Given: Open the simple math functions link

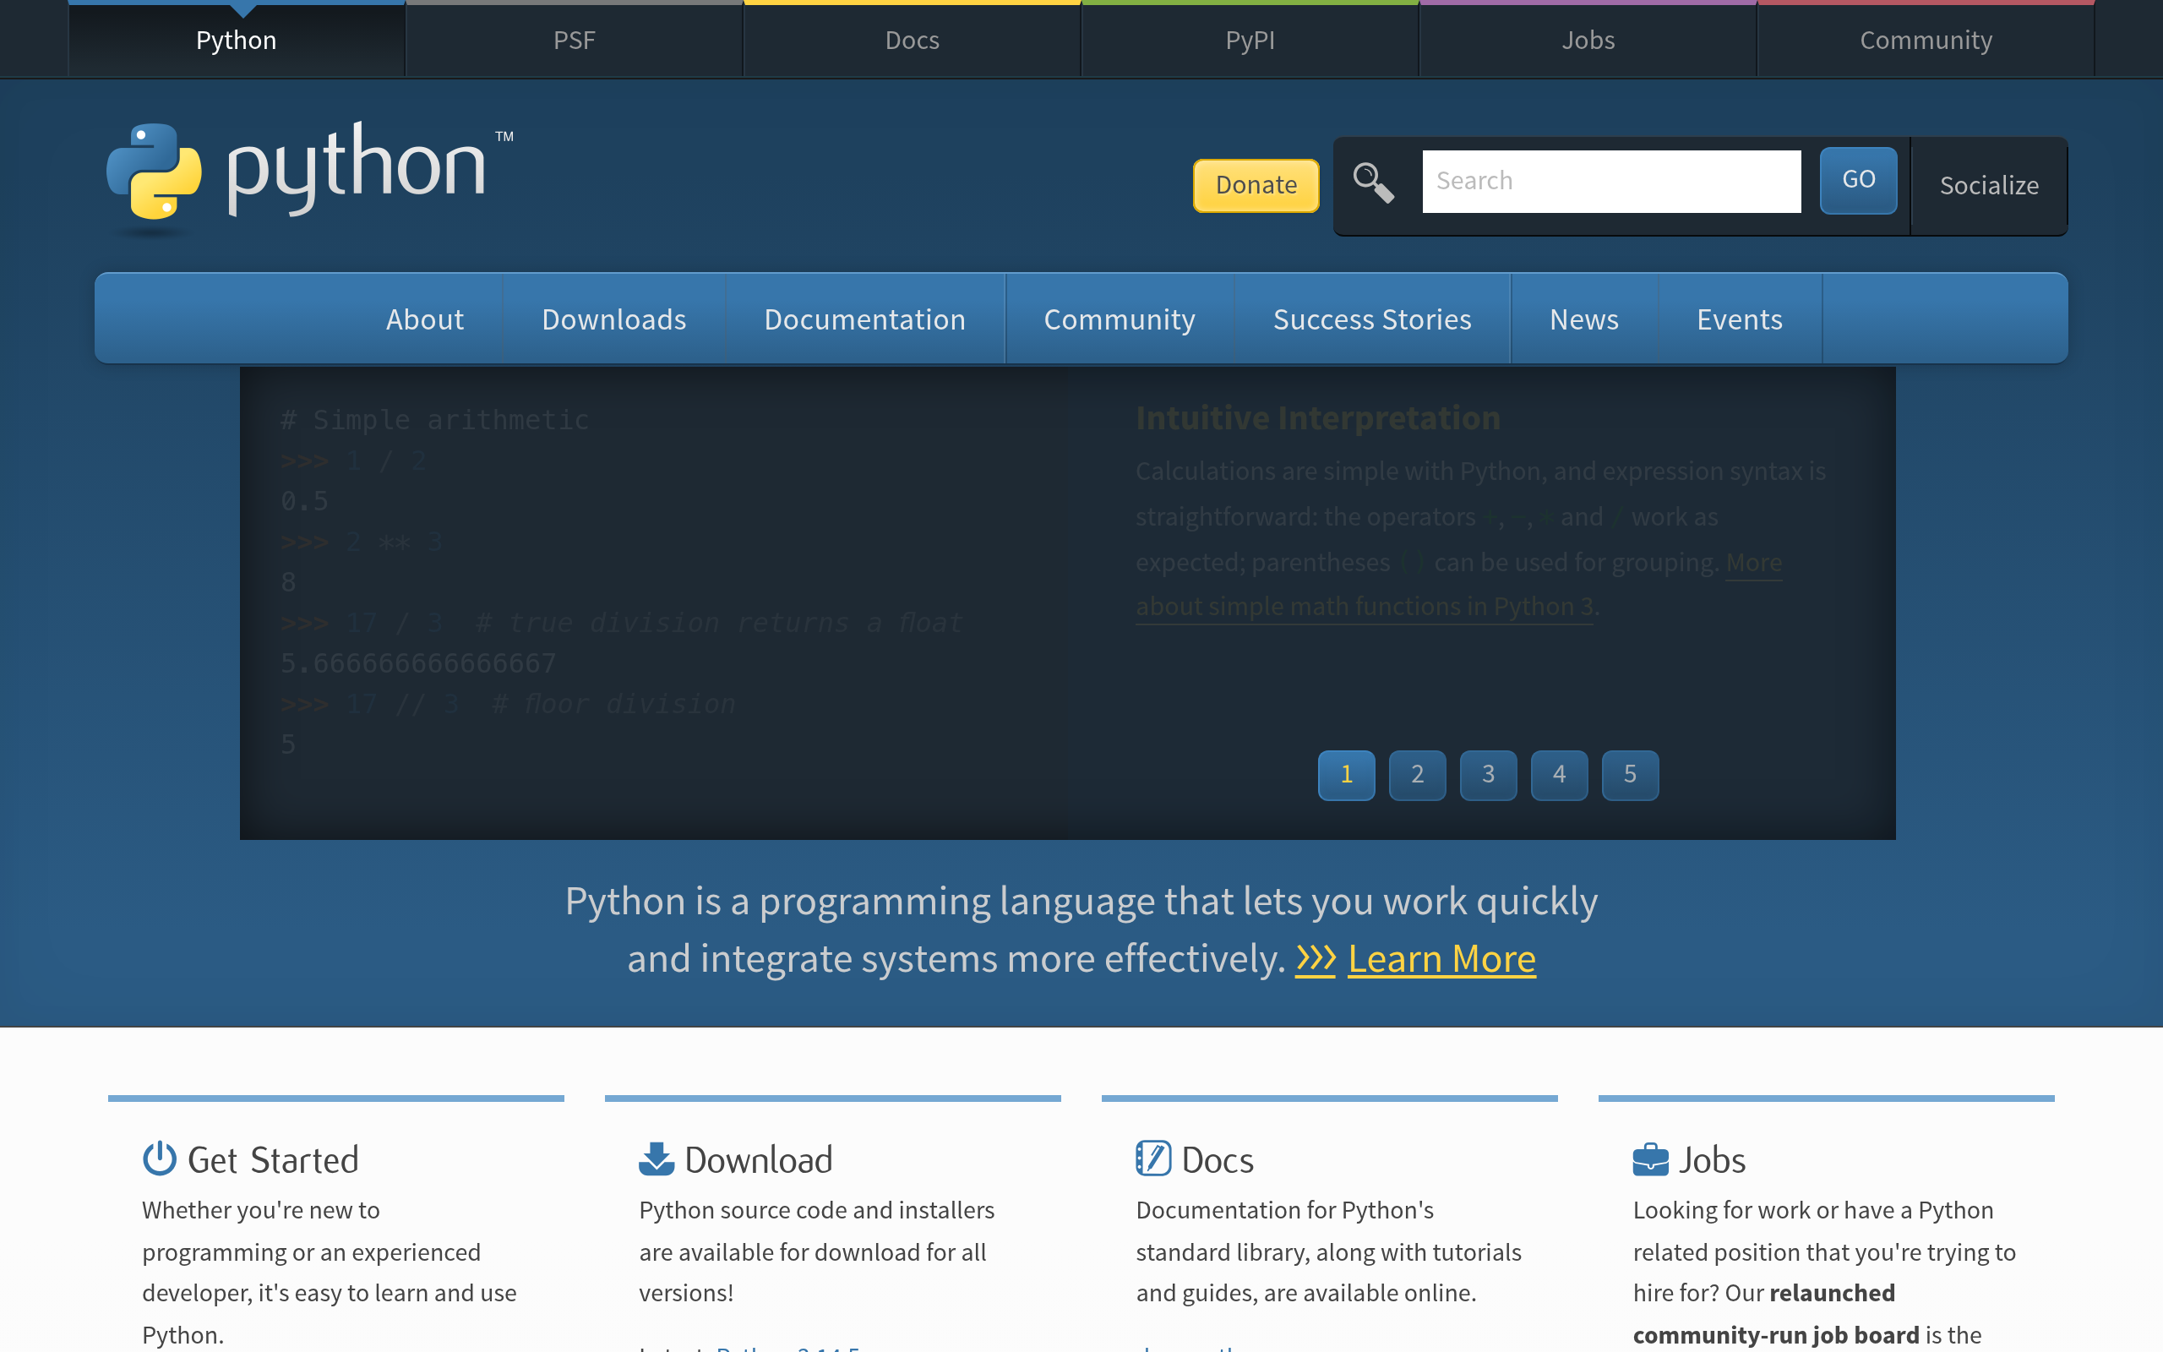Looking at the screenshot, I should pos(1365,606).
